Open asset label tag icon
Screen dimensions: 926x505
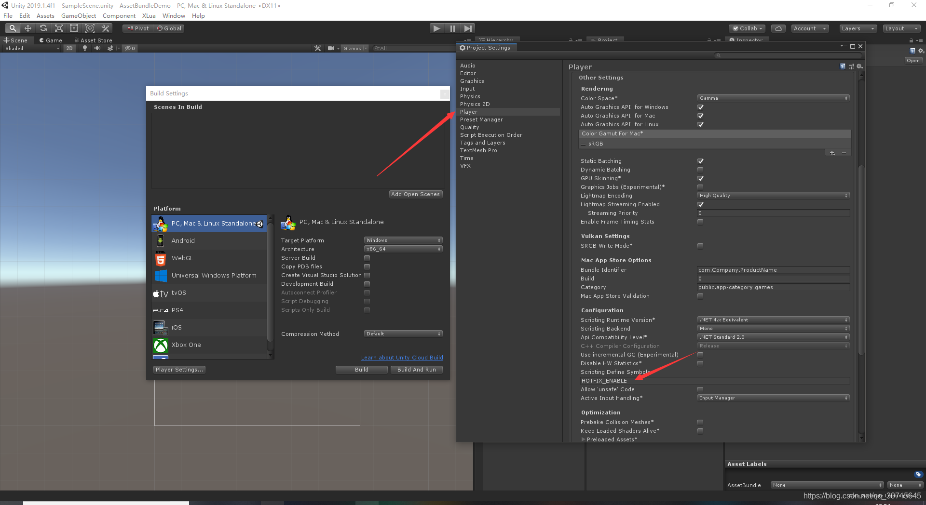[x=918, y=474]
